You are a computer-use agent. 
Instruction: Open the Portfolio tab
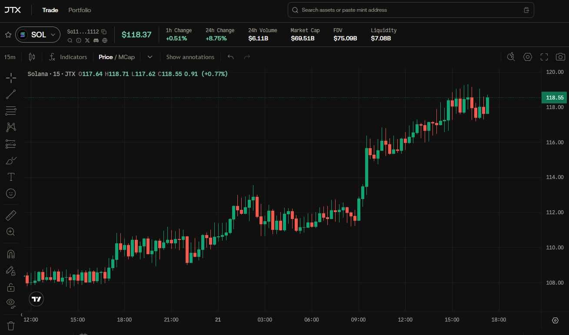[x=80, y=10]
